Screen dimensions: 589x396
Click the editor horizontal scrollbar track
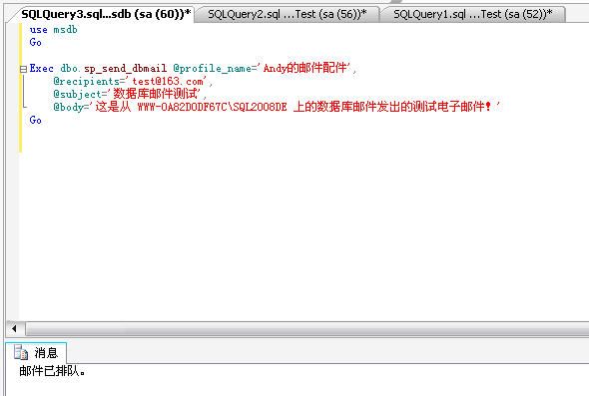click(307, 329)
